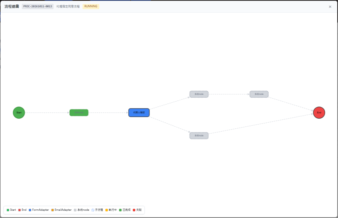Click the RUNNING status badge

(x=91, y=7)
